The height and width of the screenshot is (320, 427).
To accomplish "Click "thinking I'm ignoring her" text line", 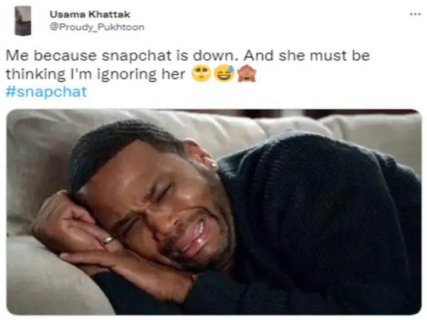I will pos(95,74).
